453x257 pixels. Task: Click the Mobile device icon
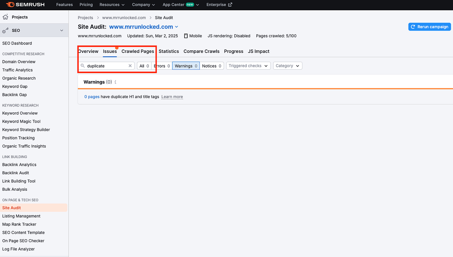pyautogui.click(x=186, y=36)
